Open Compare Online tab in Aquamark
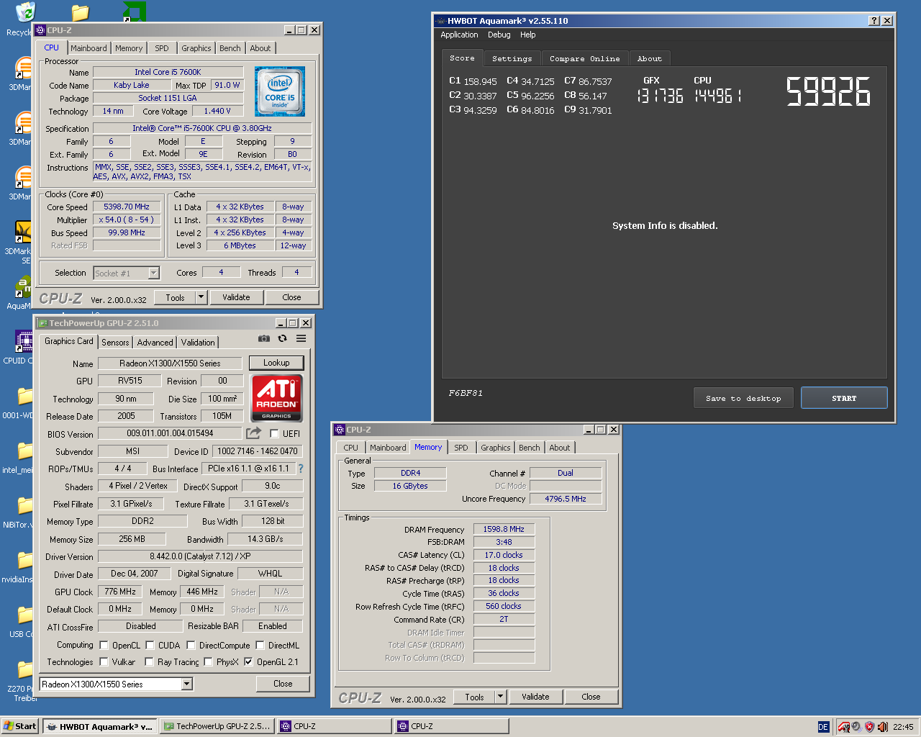Screen dimensions: 921x737 (x=585, y=59)
